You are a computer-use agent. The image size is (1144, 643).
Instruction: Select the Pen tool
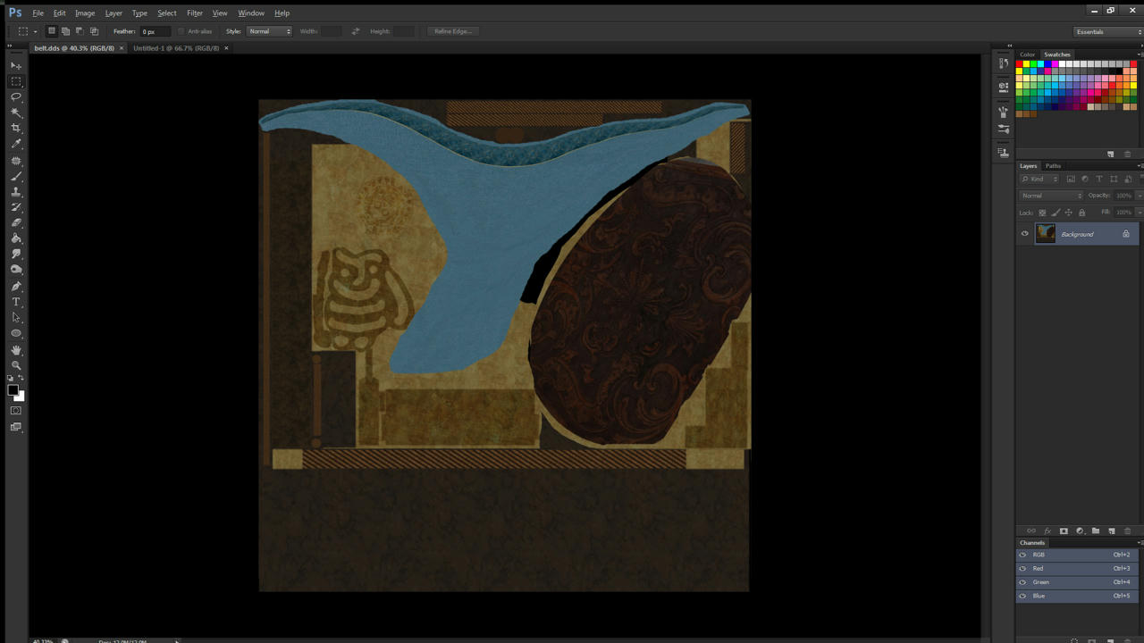pyautogui.click(x=16, y=287)
